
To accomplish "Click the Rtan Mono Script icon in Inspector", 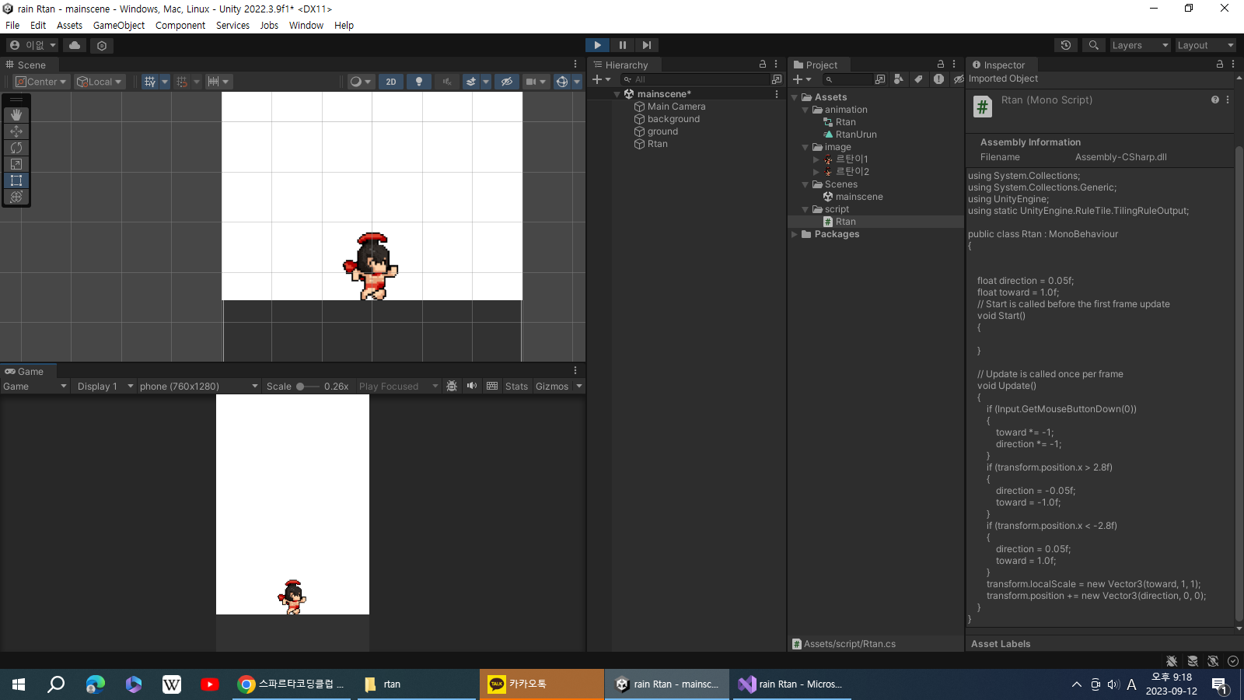I will pos(983,107).
